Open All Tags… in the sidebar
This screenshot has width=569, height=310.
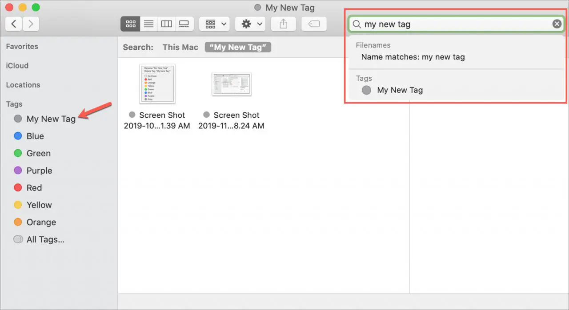pyautogui.click(x=45, y=239)
